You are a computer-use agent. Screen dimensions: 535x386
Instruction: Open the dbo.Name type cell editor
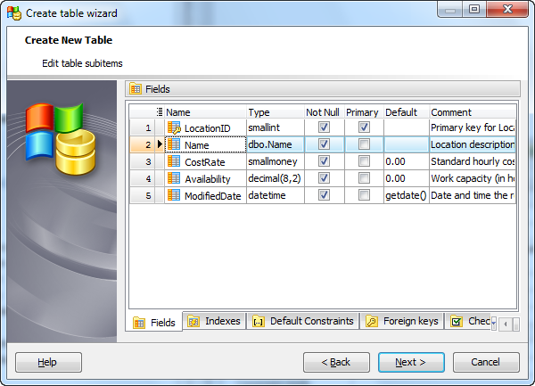(x=275, y=145)
